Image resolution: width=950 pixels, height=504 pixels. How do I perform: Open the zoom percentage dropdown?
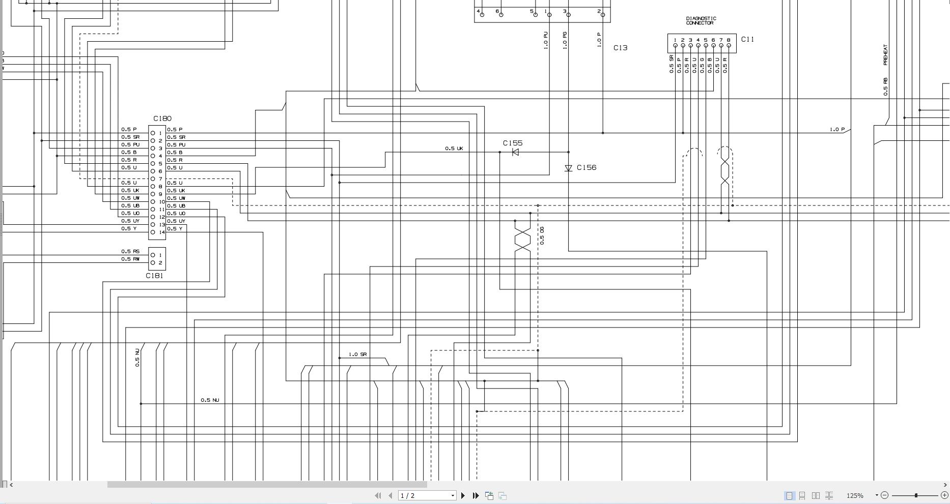[x=877, y=495]
